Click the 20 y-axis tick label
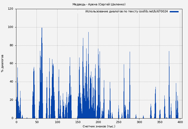188x129 pixels. pos(11,100)
